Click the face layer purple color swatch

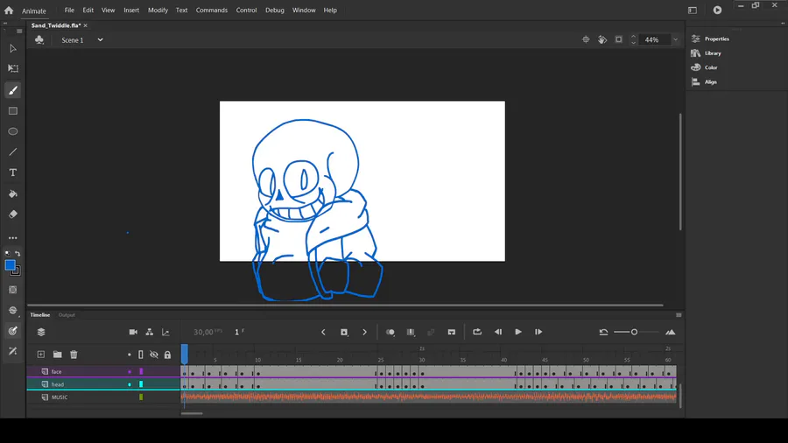pyautogui.click(x=141, y=372)
